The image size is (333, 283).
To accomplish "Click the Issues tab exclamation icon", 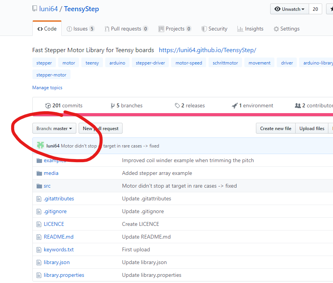I will coord(69,29).
